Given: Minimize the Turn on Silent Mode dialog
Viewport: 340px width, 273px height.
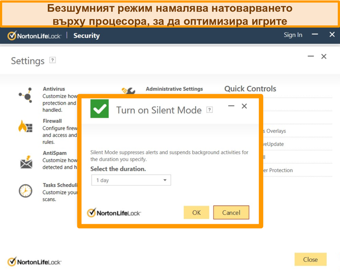Looking at the screenshot, I should click(x=231, y=106).
